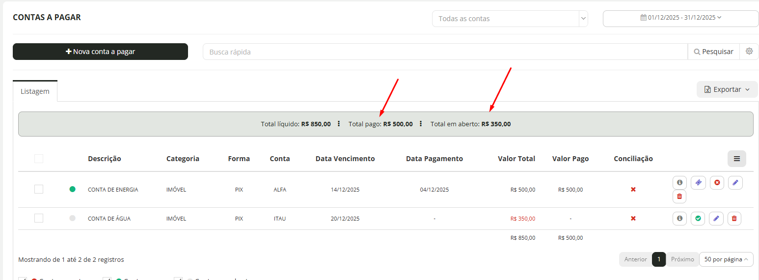Select the CONTA DE ENERGIA row checkbox
The width and height of the screenshot is (759, 280).
click(x=39, y=189)
